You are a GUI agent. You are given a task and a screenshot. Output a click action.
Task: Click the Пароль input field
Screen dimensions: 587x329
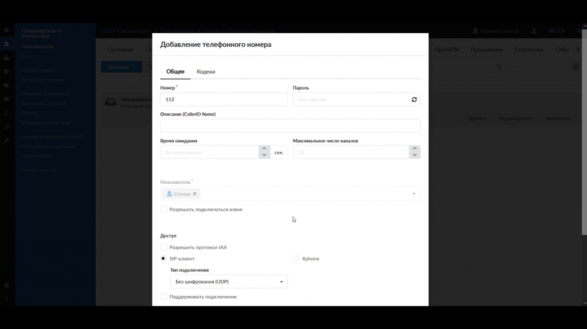(x=351, y=100)
